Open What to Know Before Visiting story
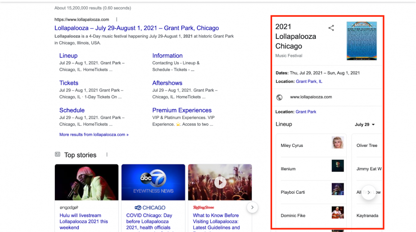 click(217, 221)
